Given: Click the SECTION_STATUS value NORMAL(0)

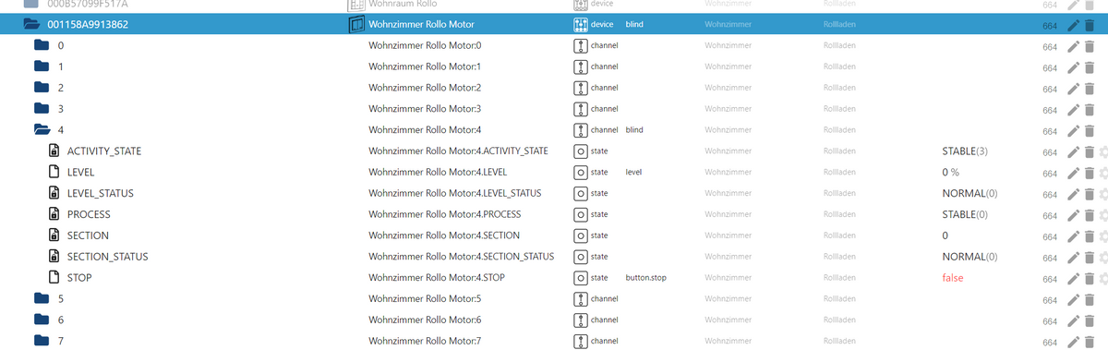Looking at the screenshot, I should coord(969,257).
